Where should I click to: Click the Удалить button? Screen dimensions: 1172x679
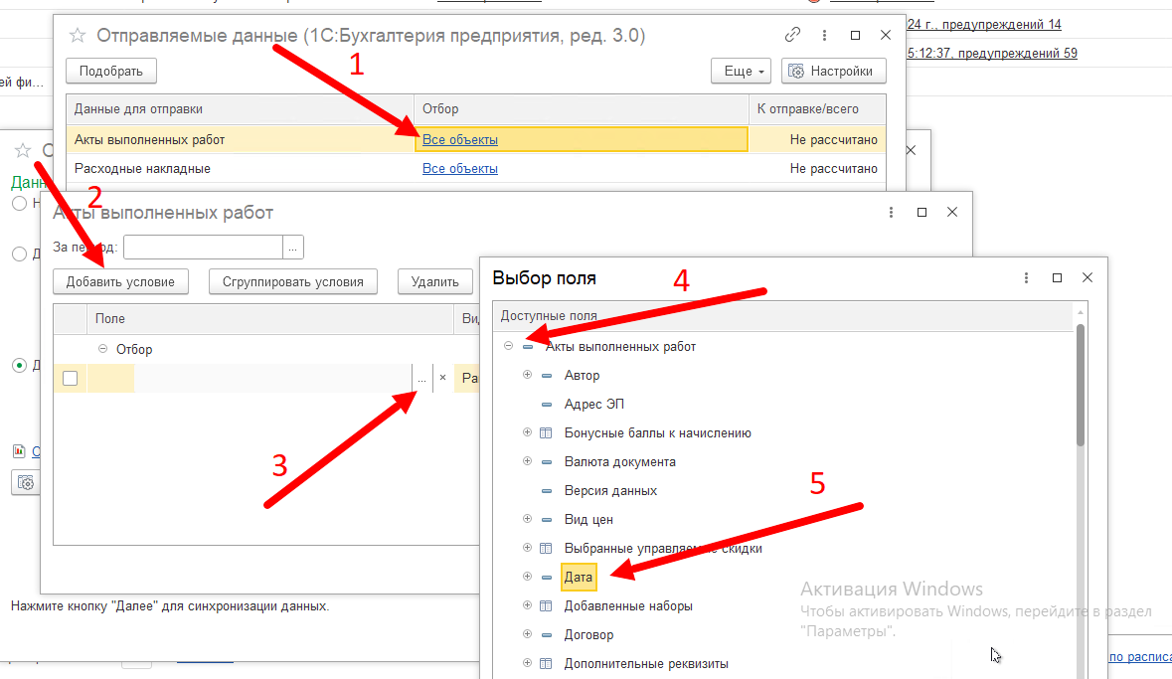coord(435,282)
